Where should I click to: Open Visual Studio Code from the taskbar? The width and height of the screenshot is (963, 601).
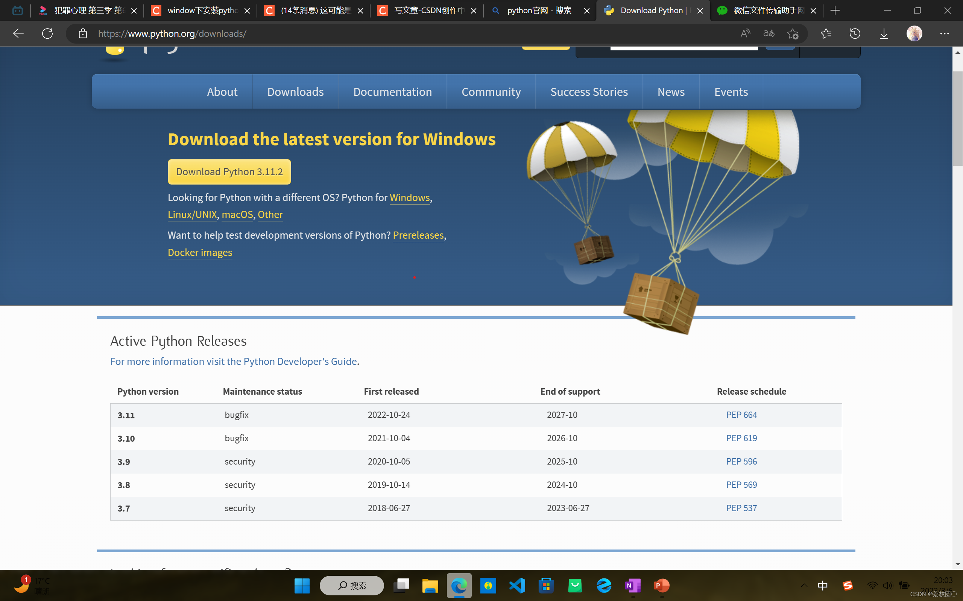(517, 586)
